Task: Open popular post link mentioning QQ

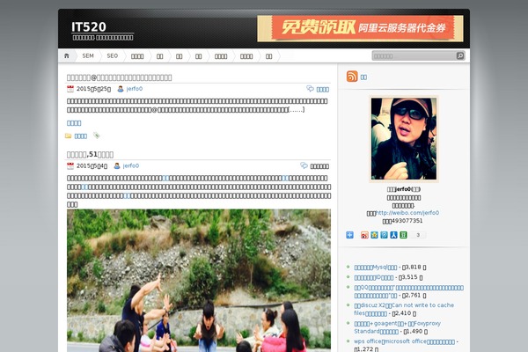Action: coord(409,291)
